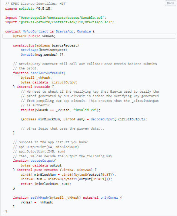This screenshot has height=216, width=177.
Task: Click the SPDX-License-Identifier: MIT comment
Action: coord(36,4)
